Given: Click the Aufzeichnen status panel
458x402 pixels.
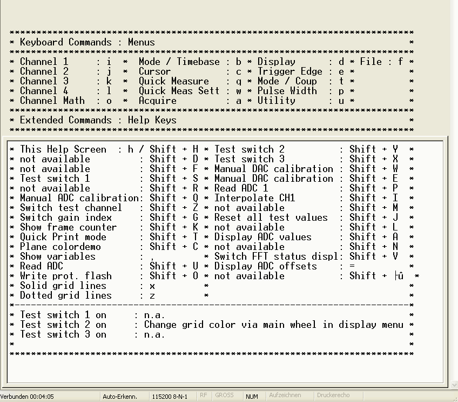Looking at the screenshot, I should click(x=285, y=396).
